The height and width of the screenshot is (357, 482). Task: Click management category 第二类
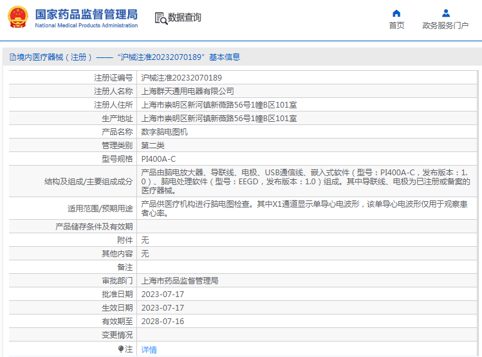pyautogui.click(x=153, y=146)
